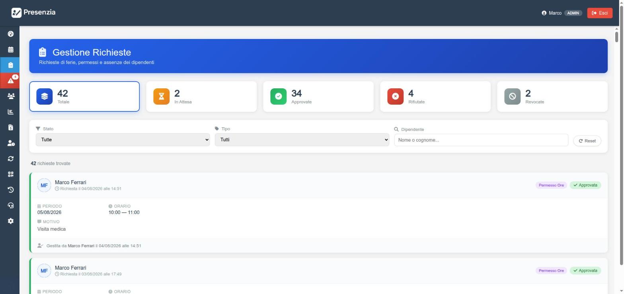
Task: Filter by the Totale 42 card
Action: click(84, 96)
